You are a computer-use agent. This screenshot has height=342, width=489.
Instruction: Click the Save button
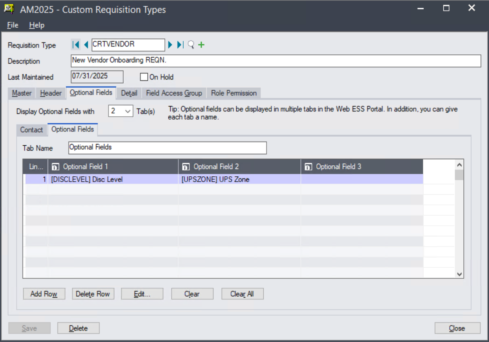pos(29,328)
